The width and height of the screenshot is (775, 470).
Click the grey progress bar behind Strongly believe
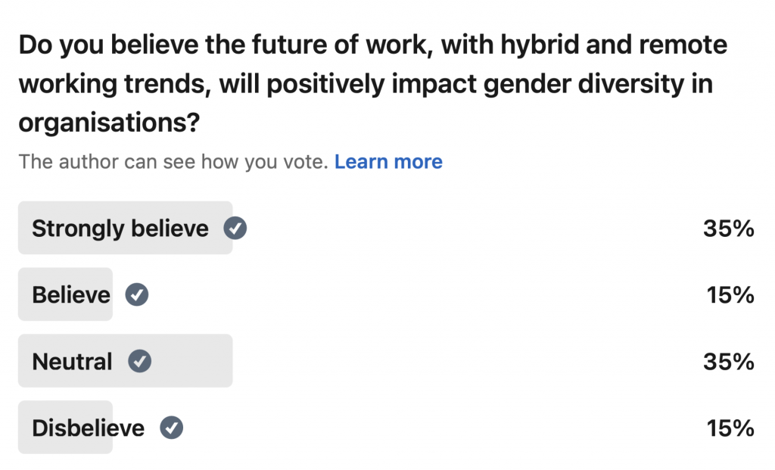[125, 228]
